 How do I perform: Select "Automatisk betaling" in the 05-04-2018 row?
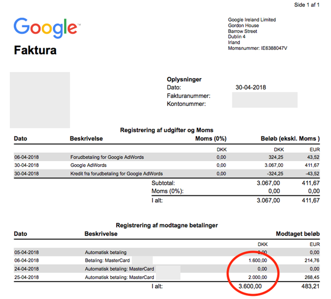pyautogui.click(x=106, y=253)
